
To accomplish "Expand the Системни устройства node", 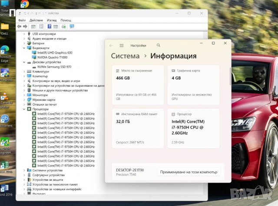I will 24,171.
